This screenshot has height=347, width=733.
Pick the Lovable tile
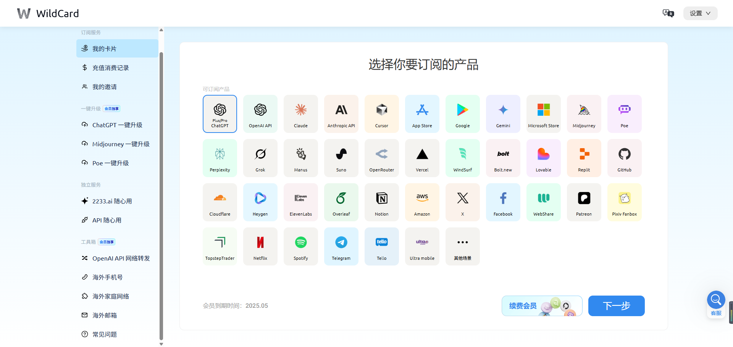[544, 158]
